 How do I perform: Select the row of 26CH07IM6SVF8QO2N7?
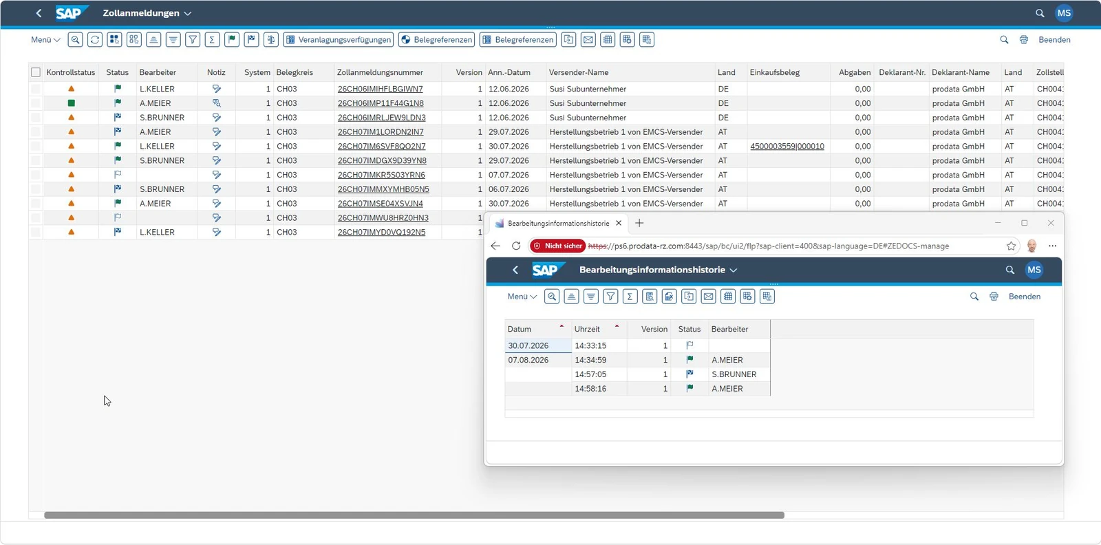(36, 146)
